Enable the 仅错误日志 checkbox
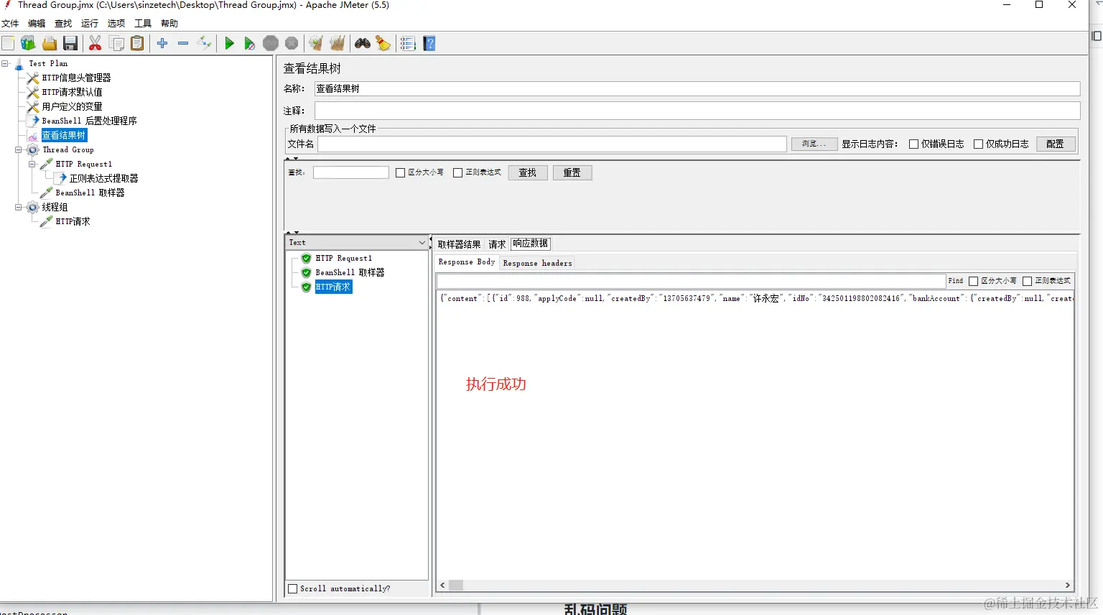Viewport: 1103px width, 615px height. [914, 144]
